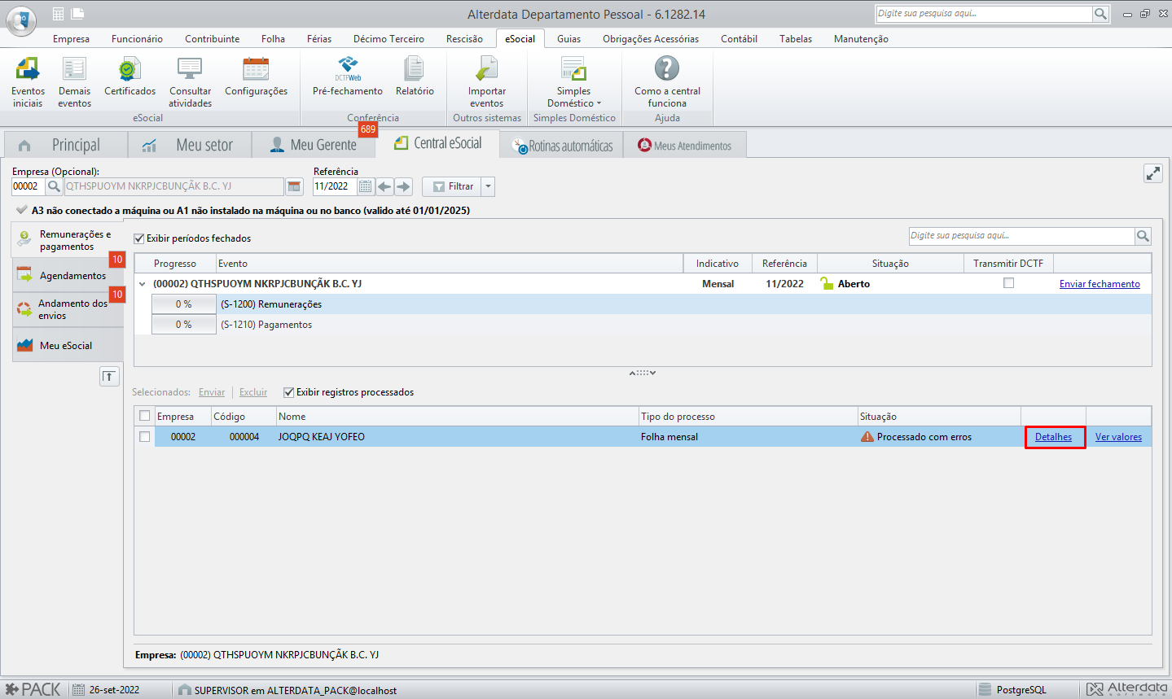Click the grid quick-access toolbar icon
The image size is (1172, 699).
click(x=59, y=14)
